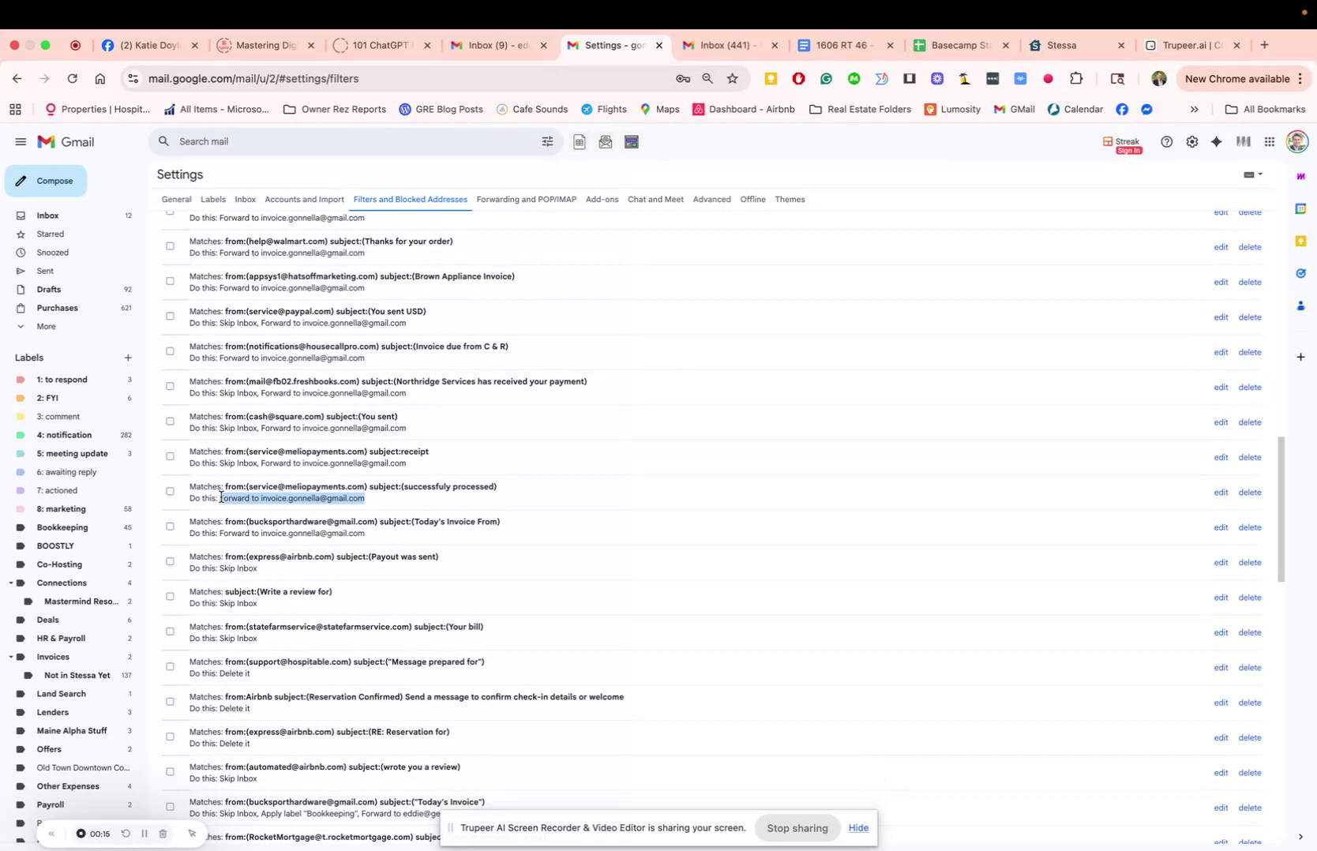
Task: Open search options filter icon in search bar
Action: click(547, 141)
